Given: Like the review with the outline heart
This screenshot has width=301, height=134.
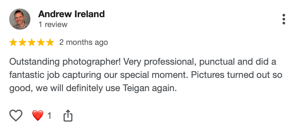Looking at the screenshot, I should pos(16,116).
